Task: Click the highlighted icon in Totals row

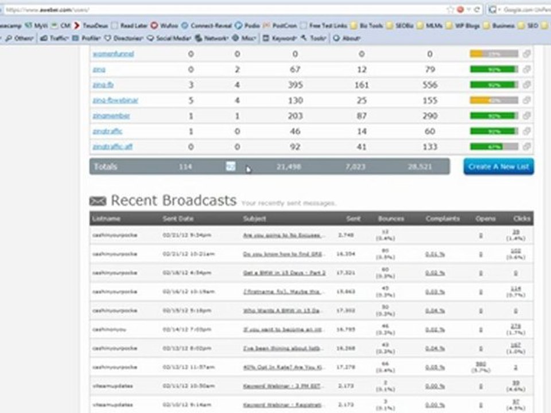Action: (x=231, y=166)
